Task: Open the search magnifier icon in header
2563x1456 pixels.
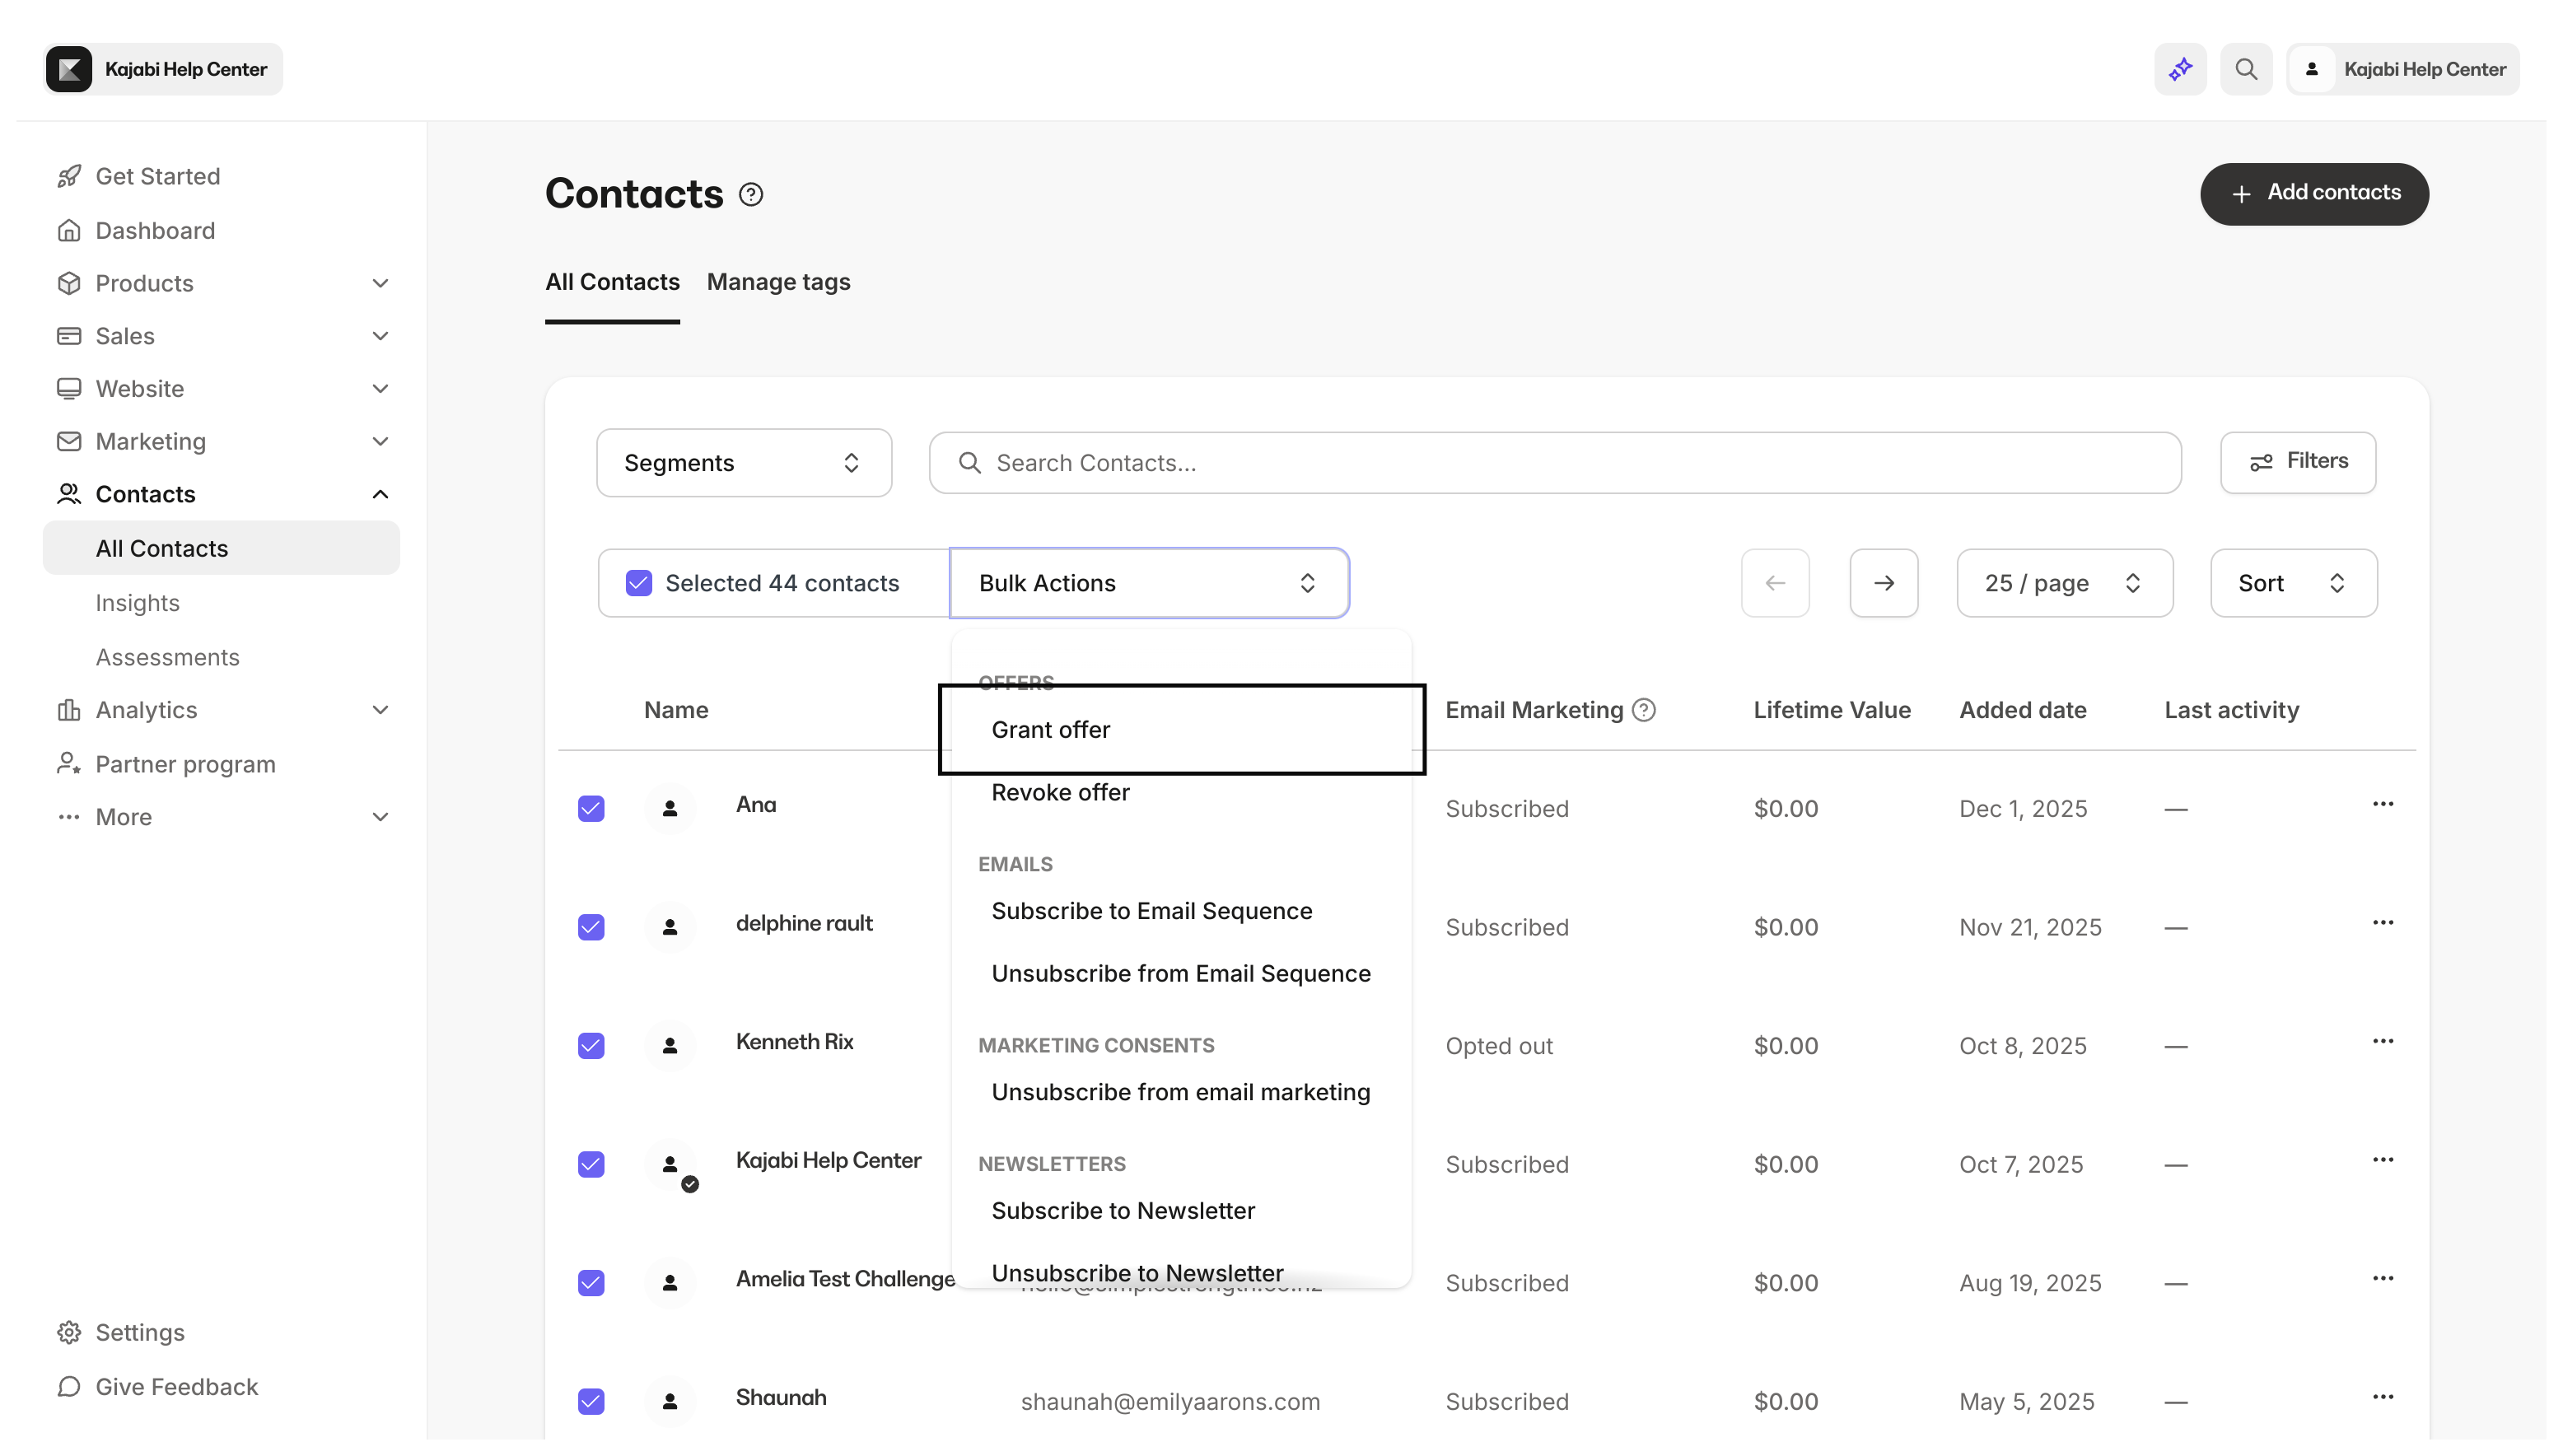Action: 2246,69
